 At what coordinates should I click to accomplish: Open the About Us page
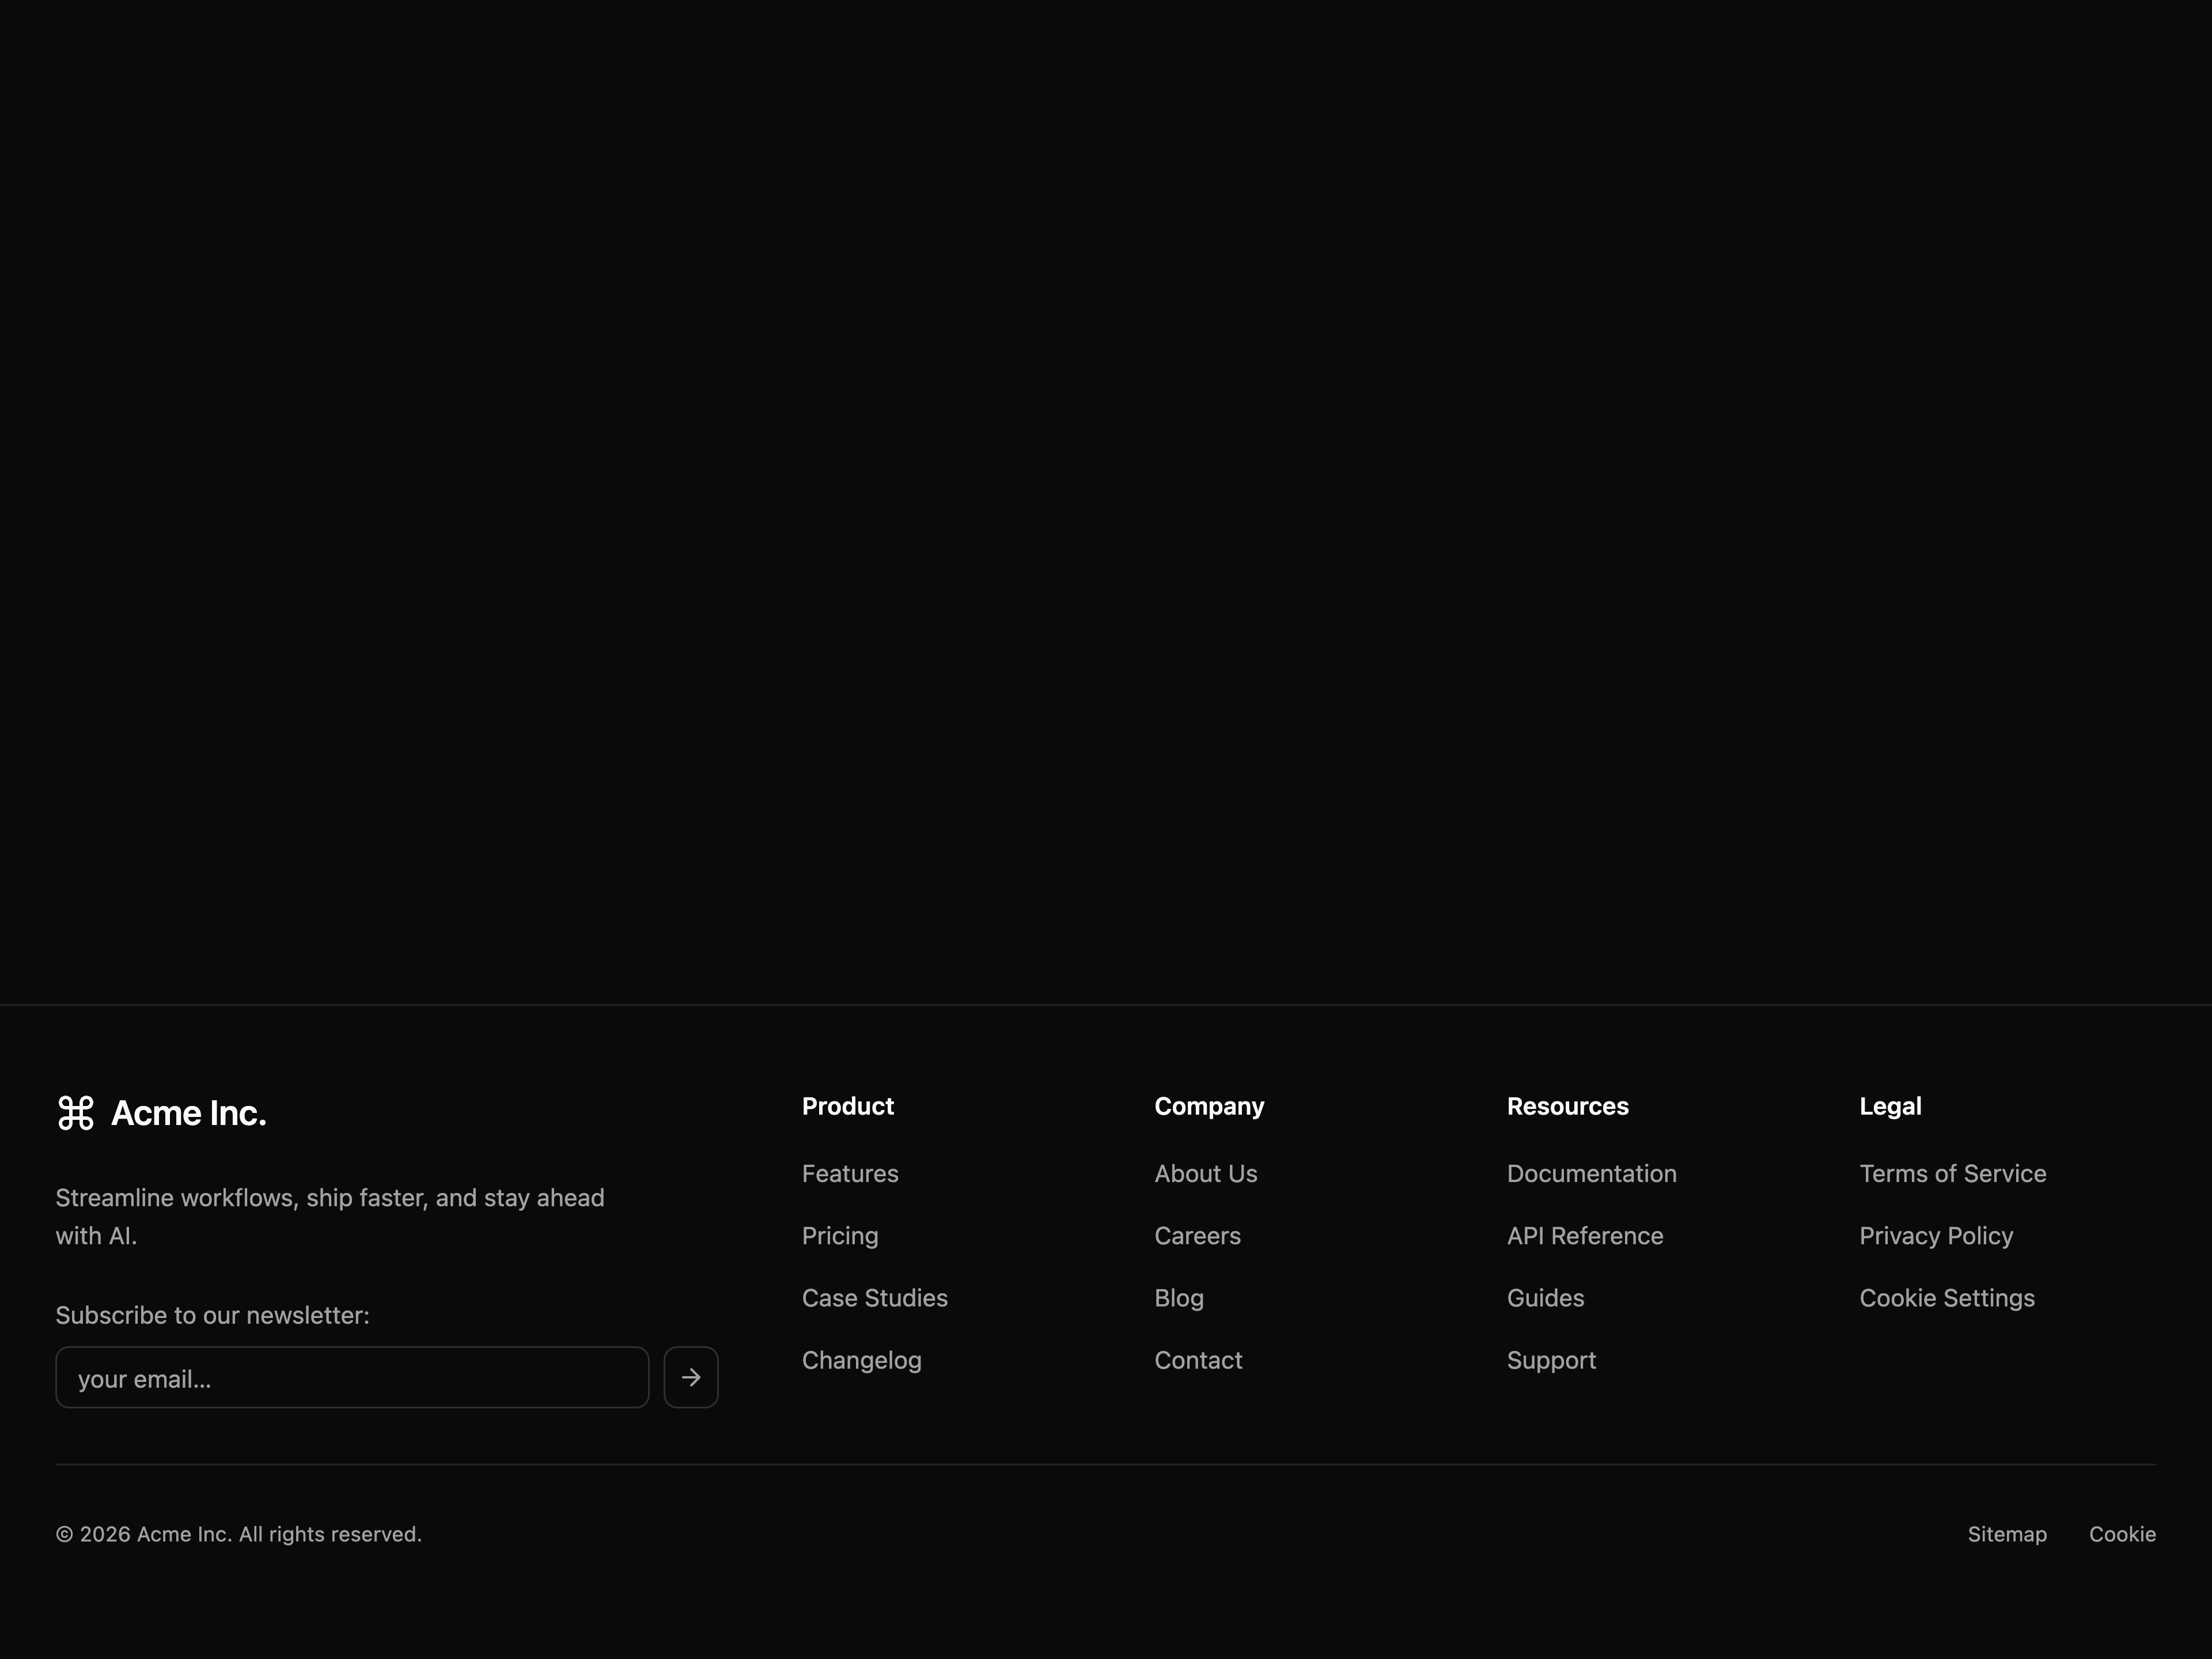pyautogui.click(x=1206, y=1174)
